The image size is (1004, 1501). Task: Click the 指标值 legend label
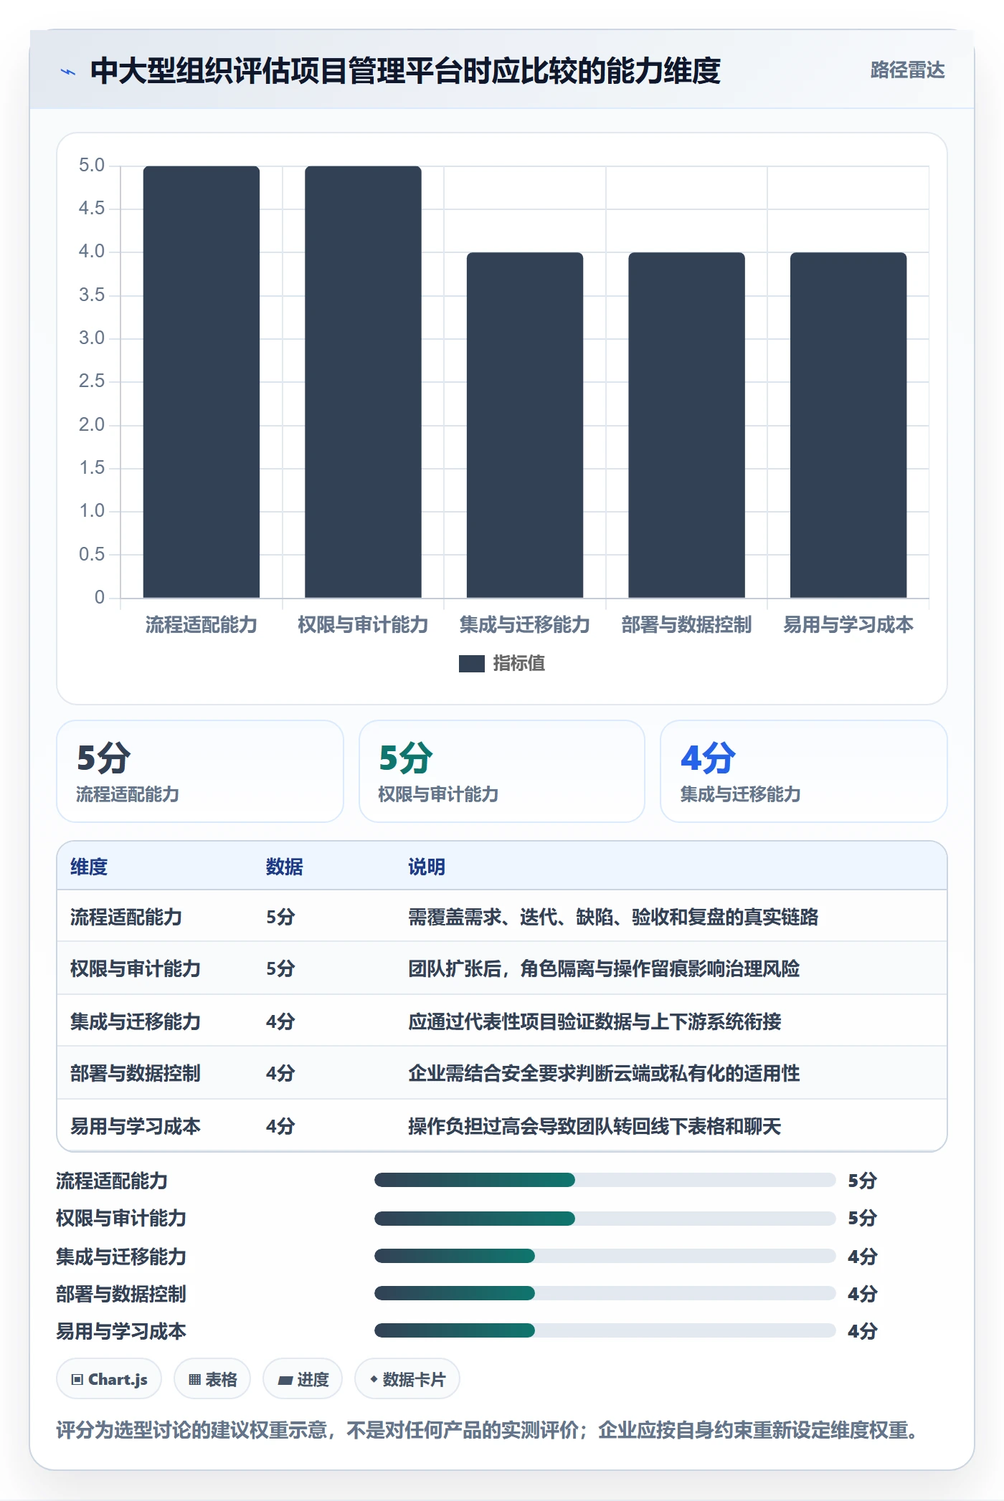[519, 664]
